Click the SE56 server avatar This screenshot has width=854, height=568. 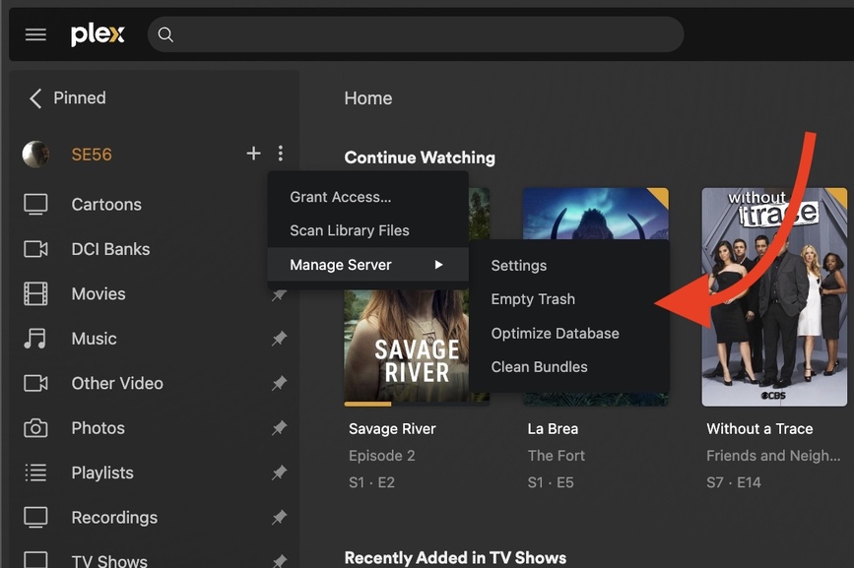[35, 155]
